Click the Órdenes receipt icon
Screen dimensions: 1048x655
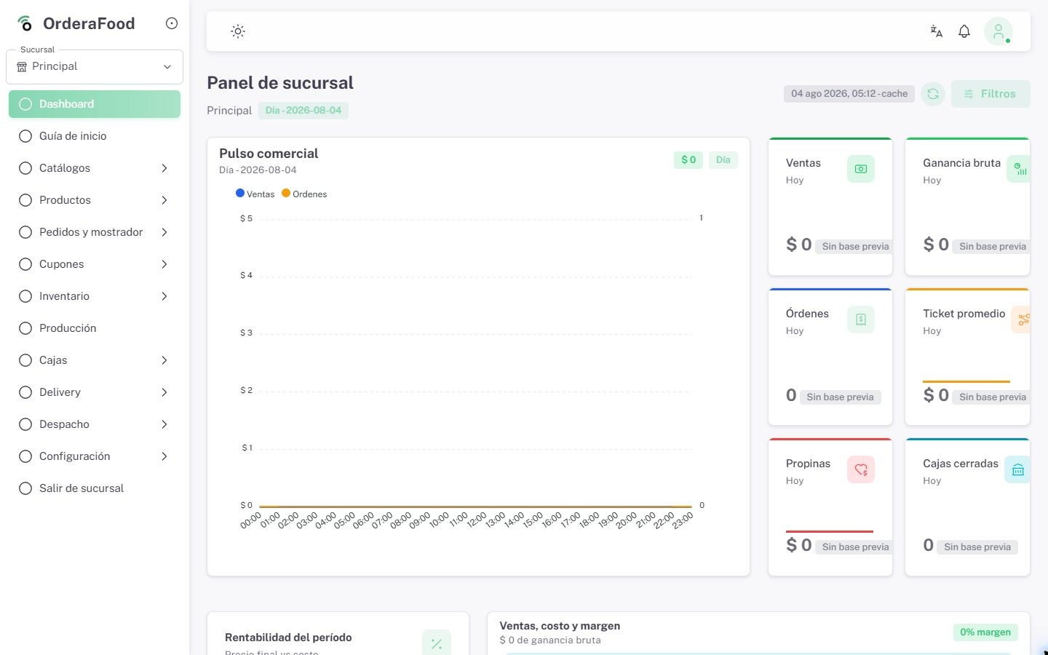861,319
